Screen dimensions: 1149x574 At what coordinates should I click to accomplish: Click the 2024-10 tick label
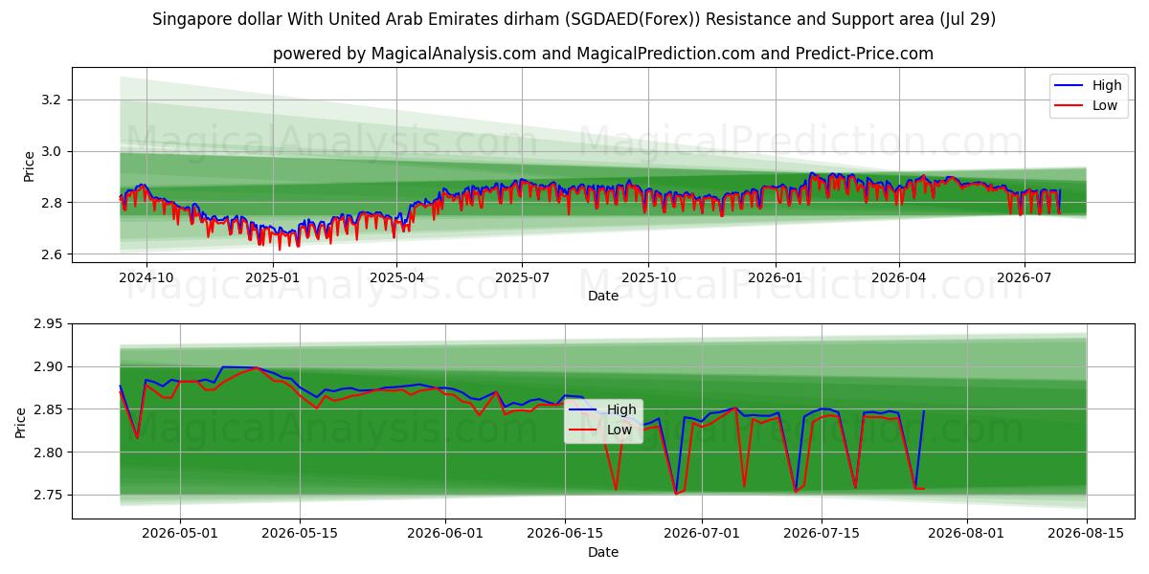(x=146, y=276)
